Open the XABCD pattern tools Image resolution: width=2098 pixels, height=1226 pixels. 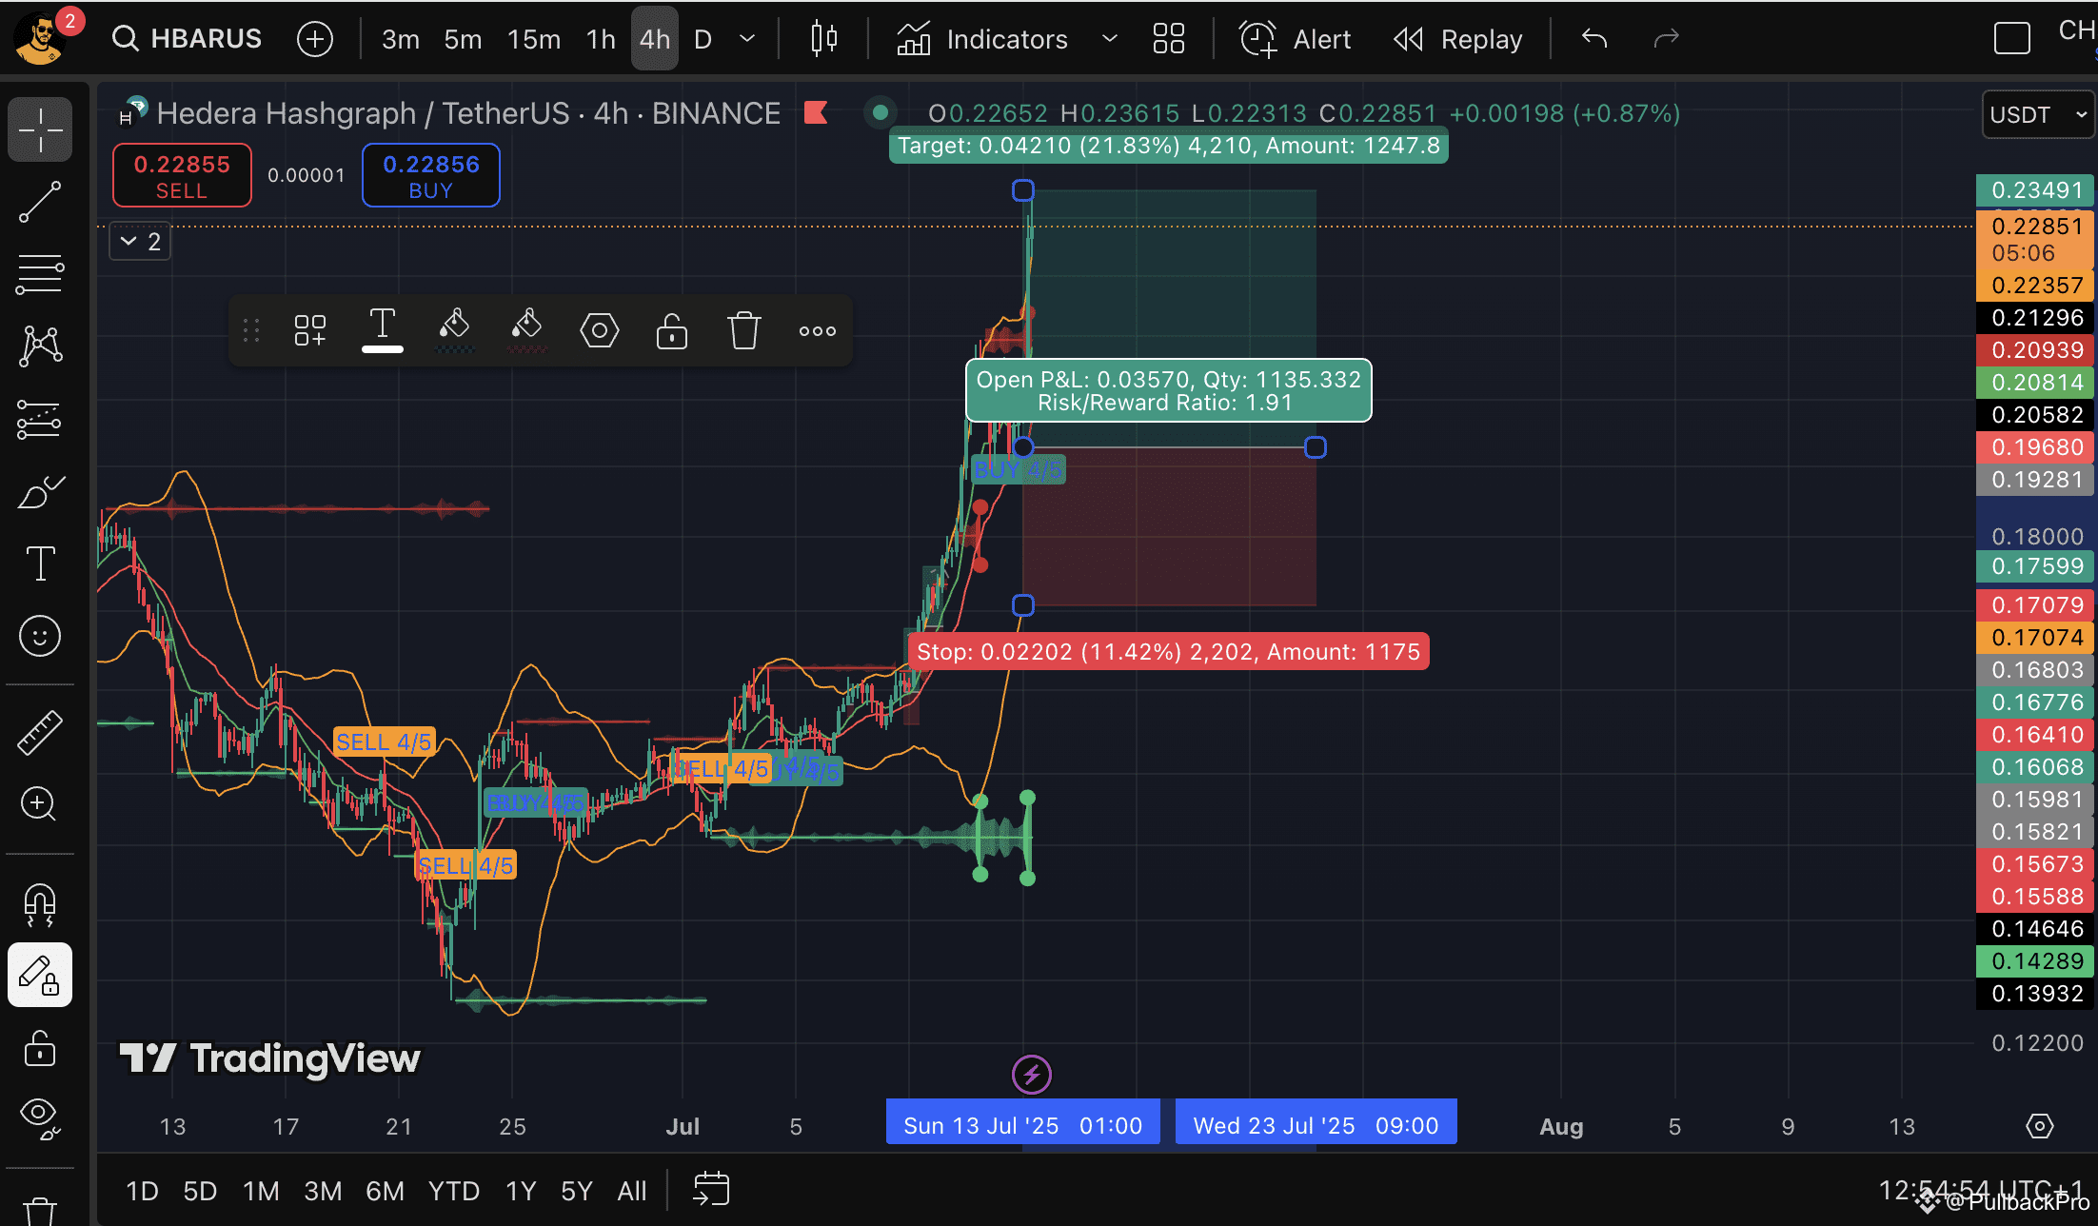(x=40, y=346)
